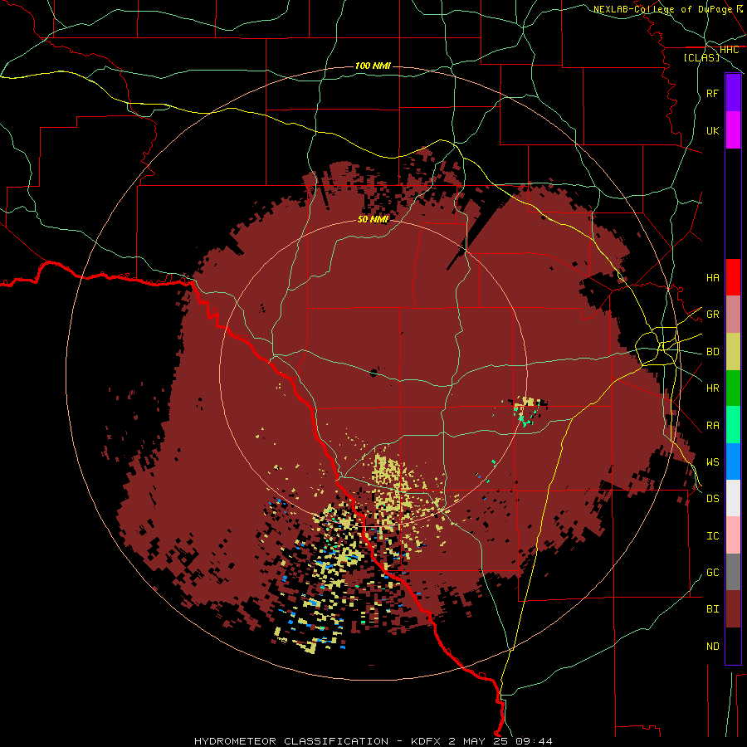The height and width of the screenshot is (747, 747).
Task: Click the 'NEXLAB-College of DuPage' header text
Action: coord(662,9)
